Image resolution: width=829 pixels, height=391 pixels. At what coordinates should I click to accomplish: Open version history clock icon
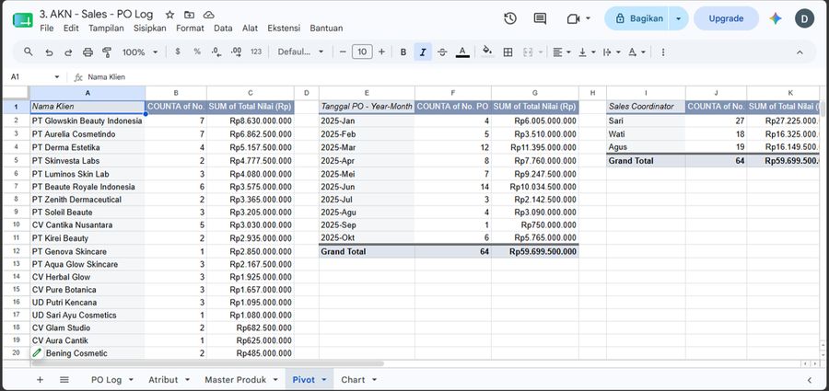[x=510, y=18]
